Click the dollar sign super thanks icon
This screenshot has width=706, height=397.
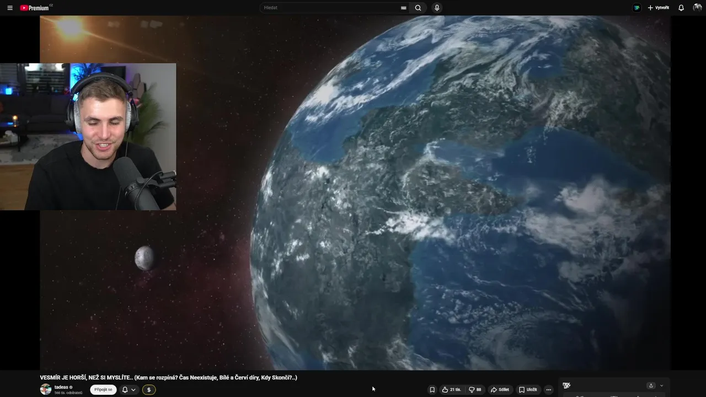coord(149,389)
